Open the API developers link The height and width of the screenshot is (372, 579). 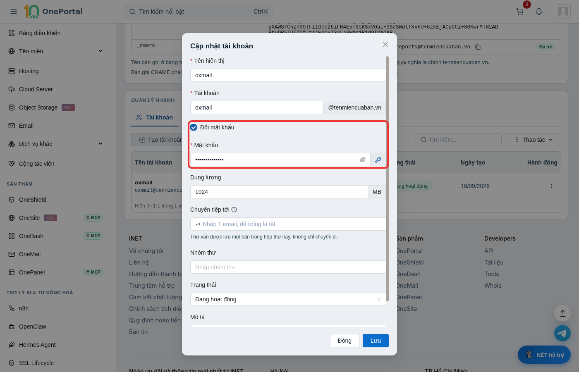[x=489, y=251]
